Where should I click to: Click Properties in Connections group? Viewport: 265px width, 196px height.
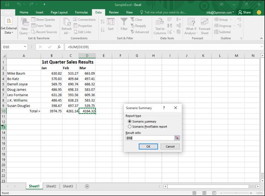tap(83, 26)
